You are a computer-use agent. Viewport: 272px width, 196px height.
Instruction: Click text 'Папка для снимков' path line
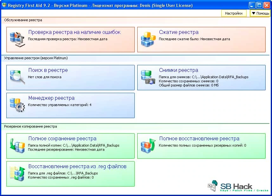pos(204,77)
